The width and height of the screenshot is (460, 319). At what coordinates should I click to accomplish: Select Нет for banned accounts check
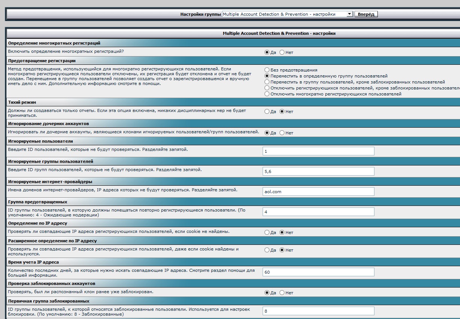tap(282, 293)
